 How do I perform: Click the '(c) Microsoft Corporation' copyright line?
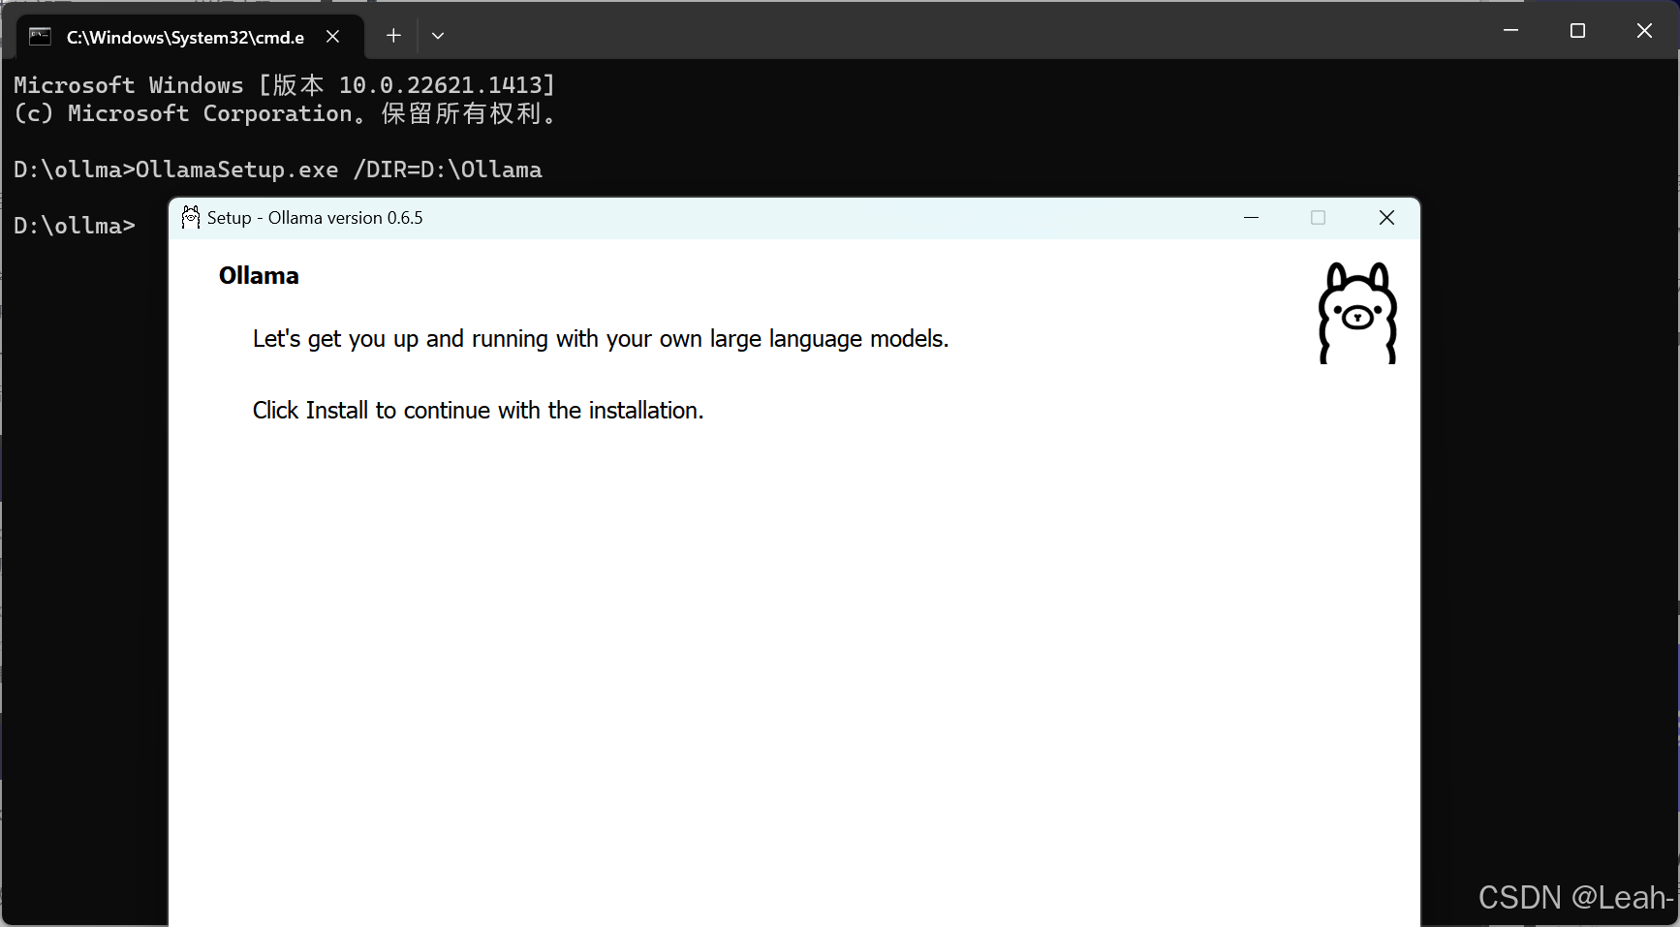click(x=286, y=113)
